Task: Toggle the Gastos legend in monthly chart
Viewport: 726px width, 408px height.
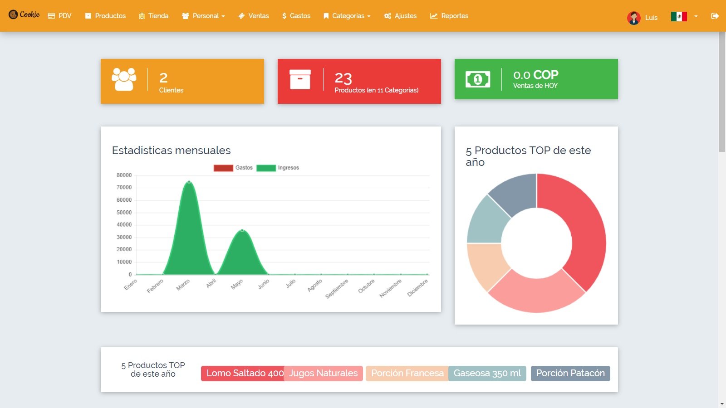Action: point(233,168)
